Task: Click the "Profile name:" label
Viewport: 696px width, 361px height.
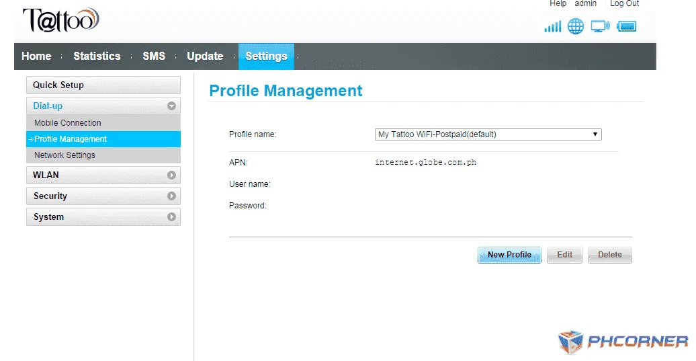Action: 253,134
